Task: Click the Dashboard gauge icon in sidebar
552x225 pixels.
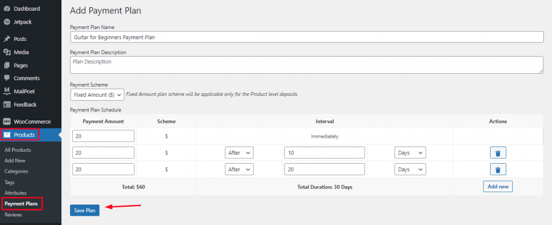Action: (7, 9)
